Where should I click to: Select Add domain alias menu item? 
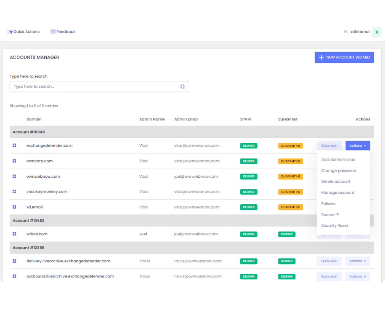(x=338, y=160)
